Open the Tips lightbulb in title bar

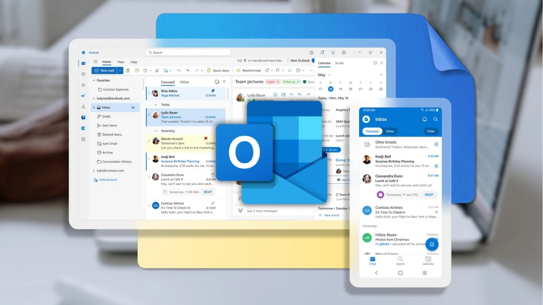pyautogui.click(x=333, y=52)
